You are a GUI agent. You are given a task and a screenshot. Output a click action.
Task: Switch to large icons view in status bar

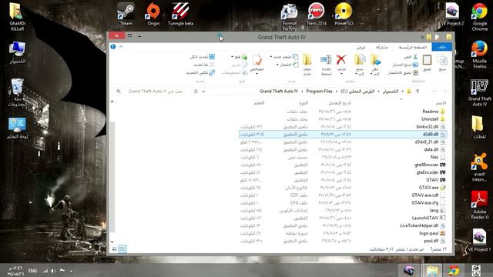(x=115, y=249)
